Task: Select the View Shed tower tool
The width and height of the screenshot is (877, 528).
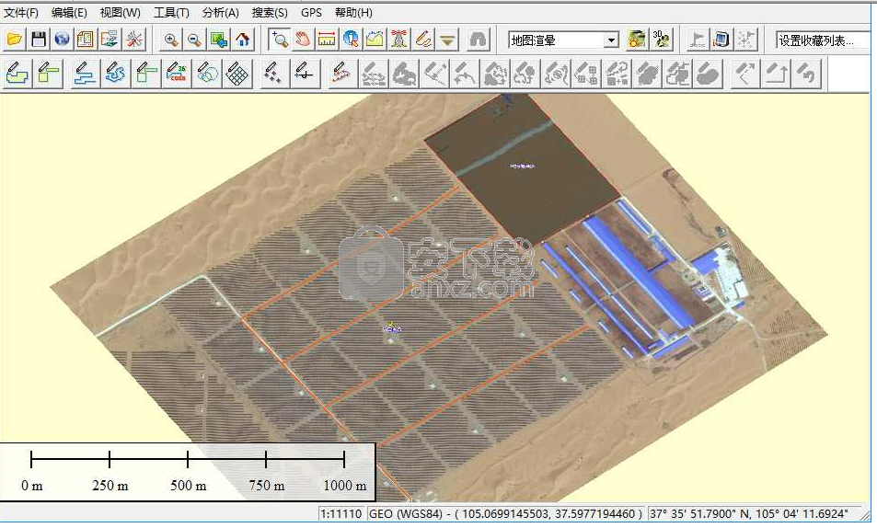Action: 398,40
